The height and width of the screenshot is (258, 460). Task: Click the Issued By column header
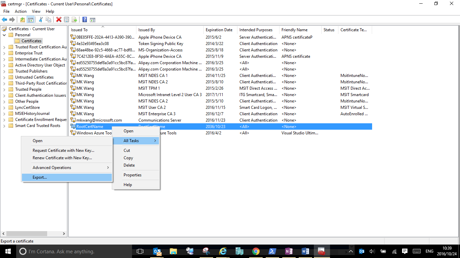point(146,30)
